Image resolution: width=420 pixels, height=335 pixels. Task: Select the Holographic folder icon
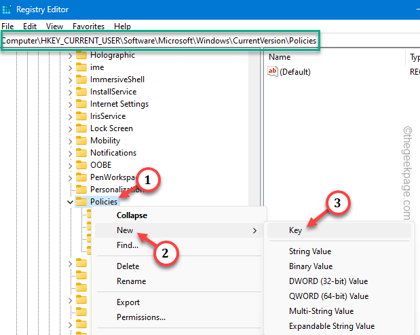tap(81, 55)
